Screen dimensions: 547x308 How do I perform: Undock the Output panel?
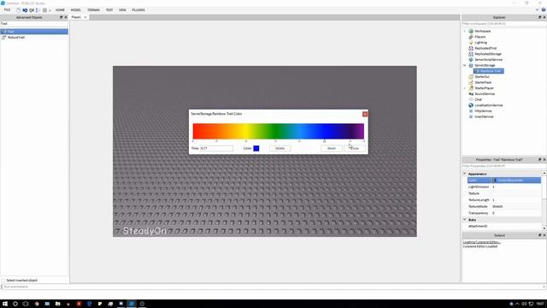click(539, 235)
